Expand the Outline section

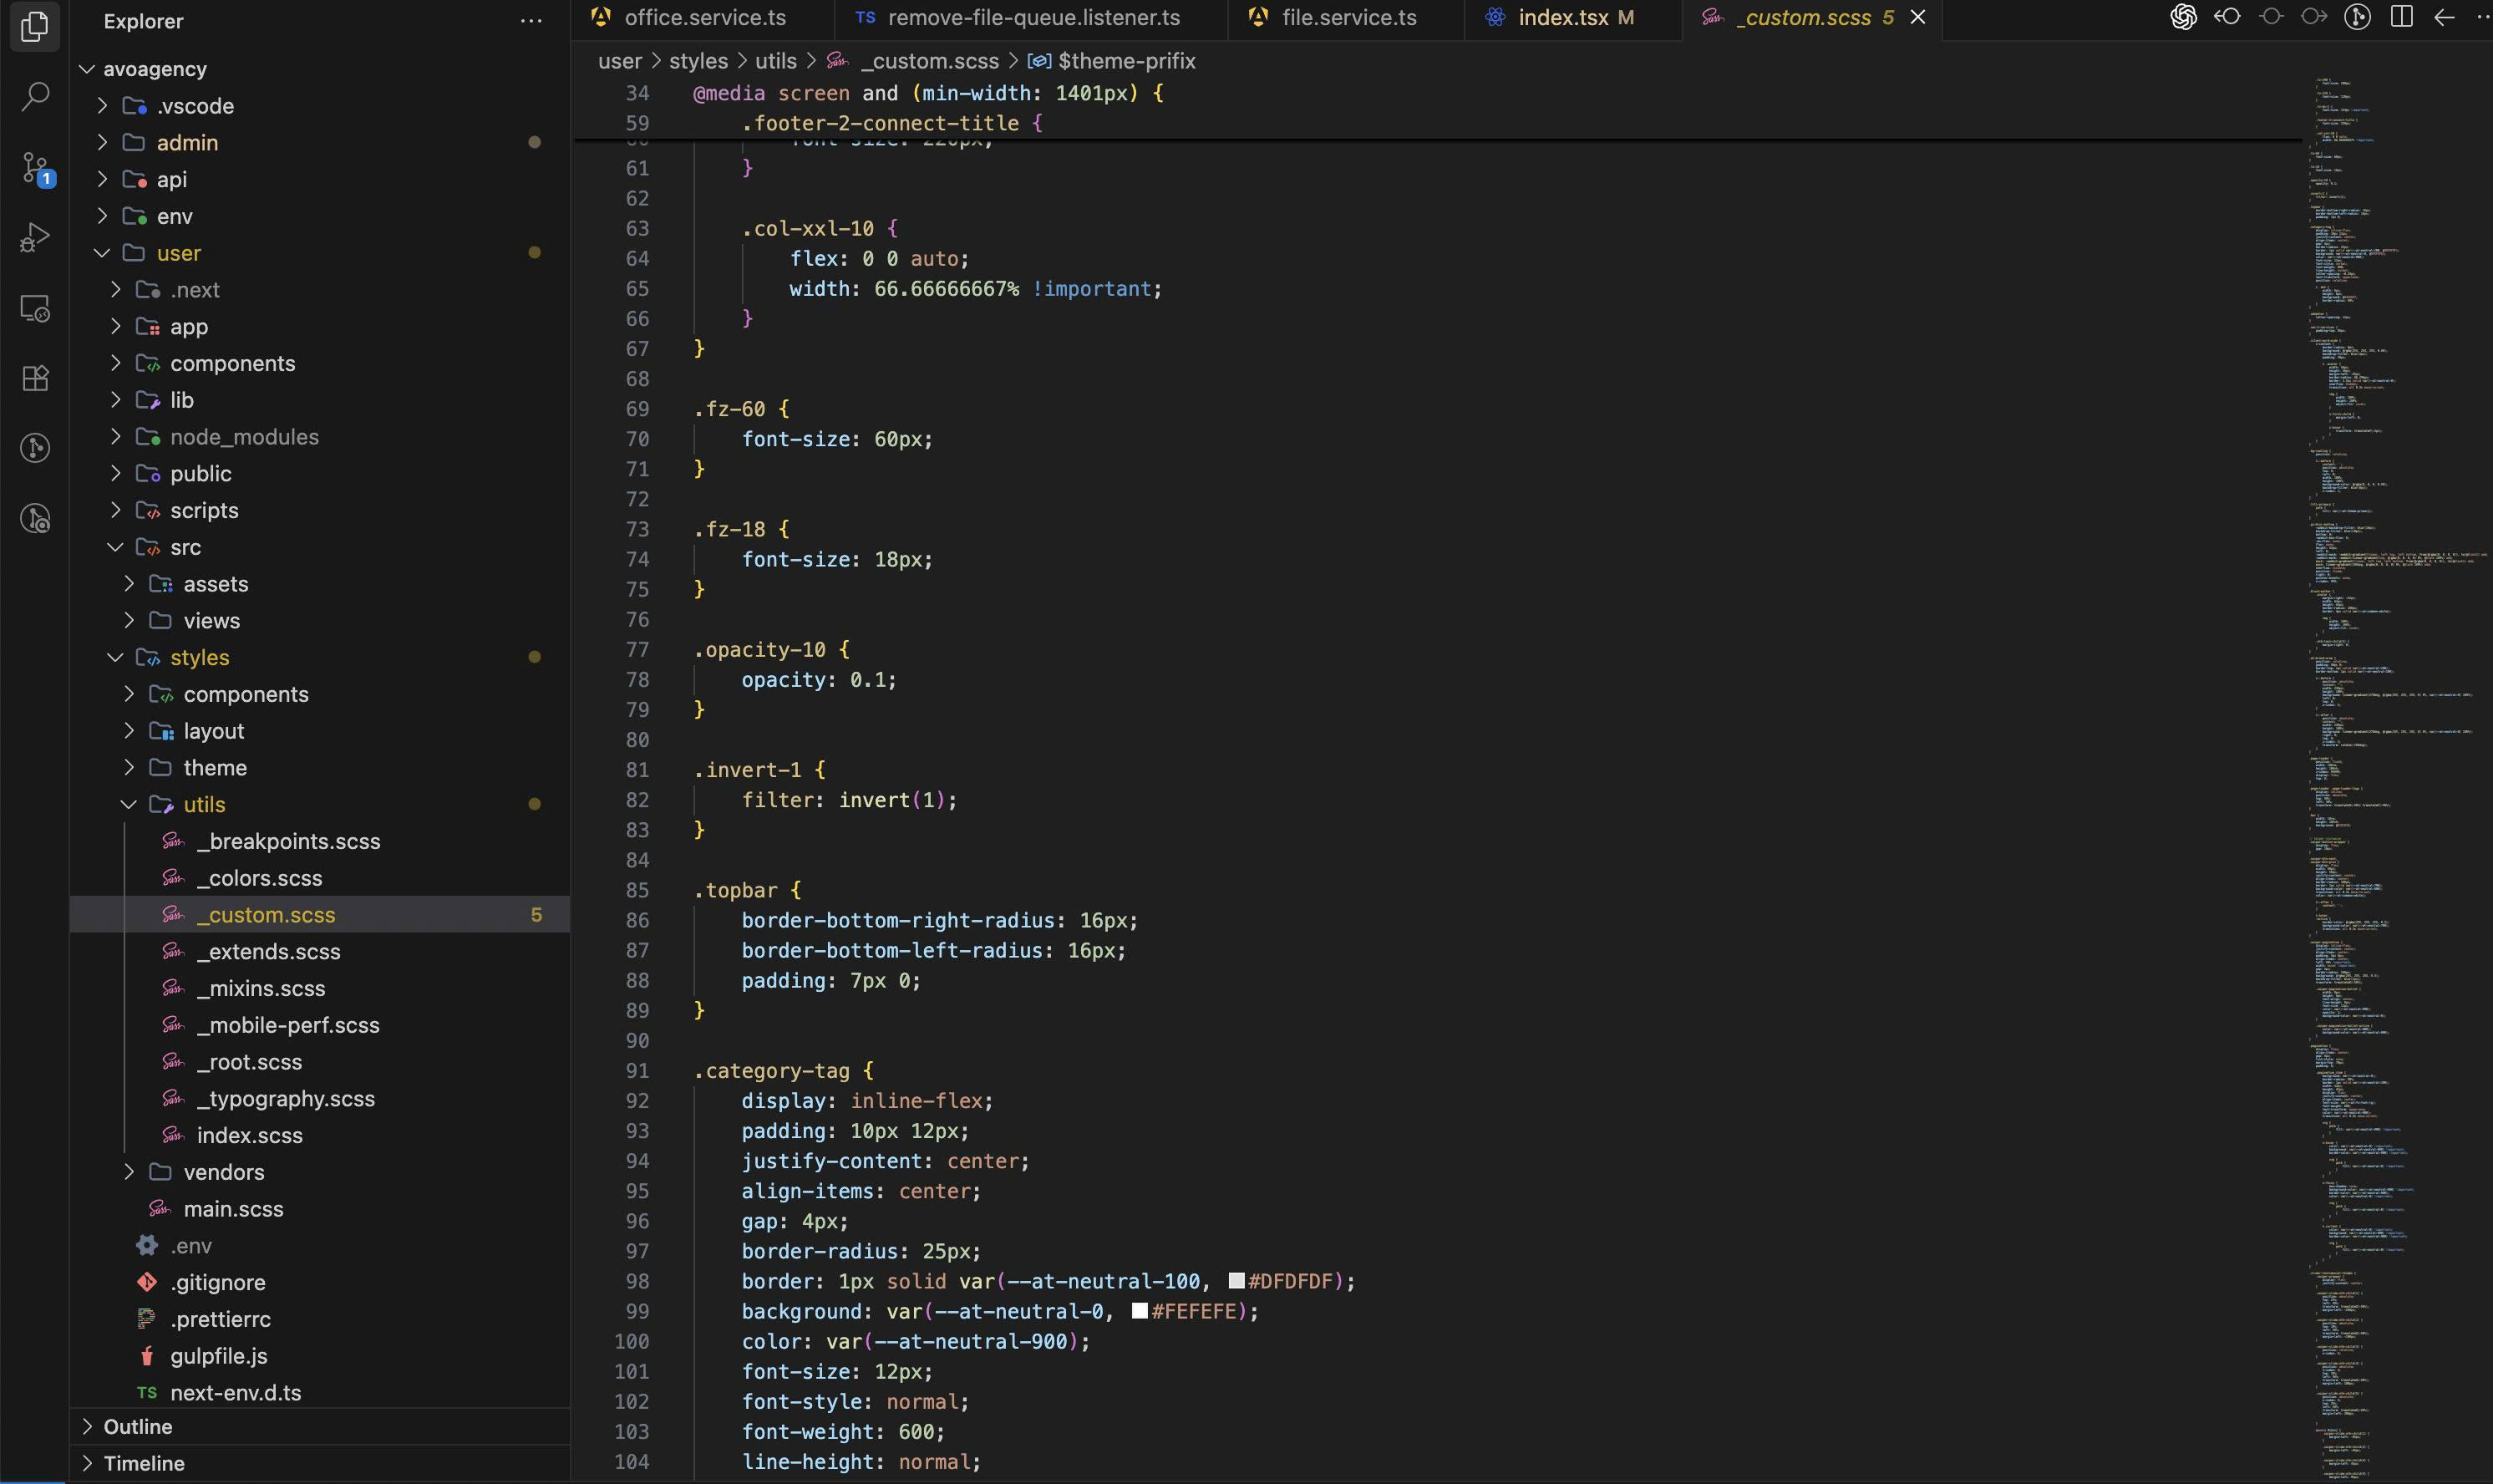320,1427
